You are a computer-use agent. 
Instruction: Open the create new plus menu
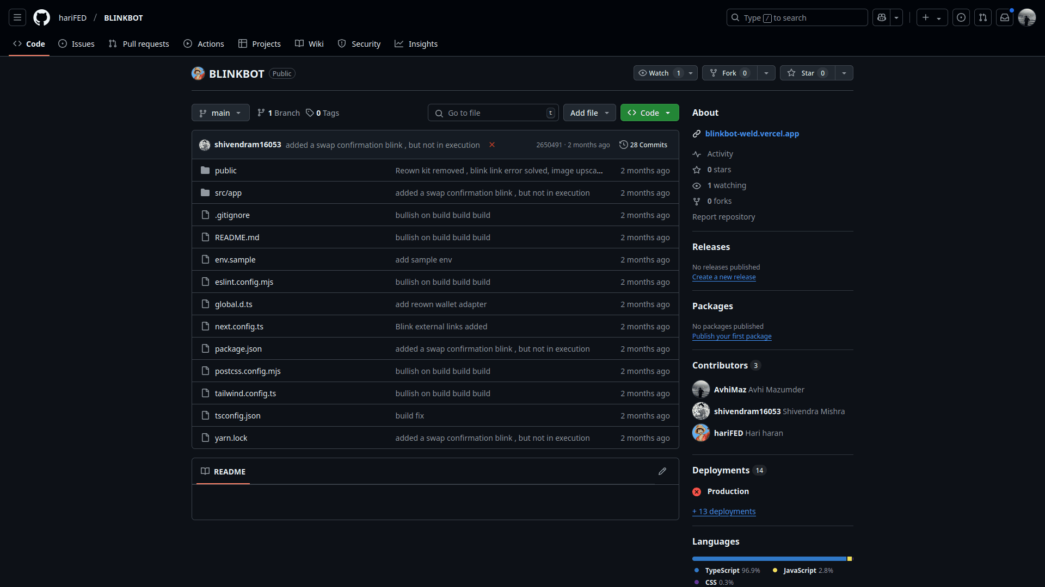(932, 17)
